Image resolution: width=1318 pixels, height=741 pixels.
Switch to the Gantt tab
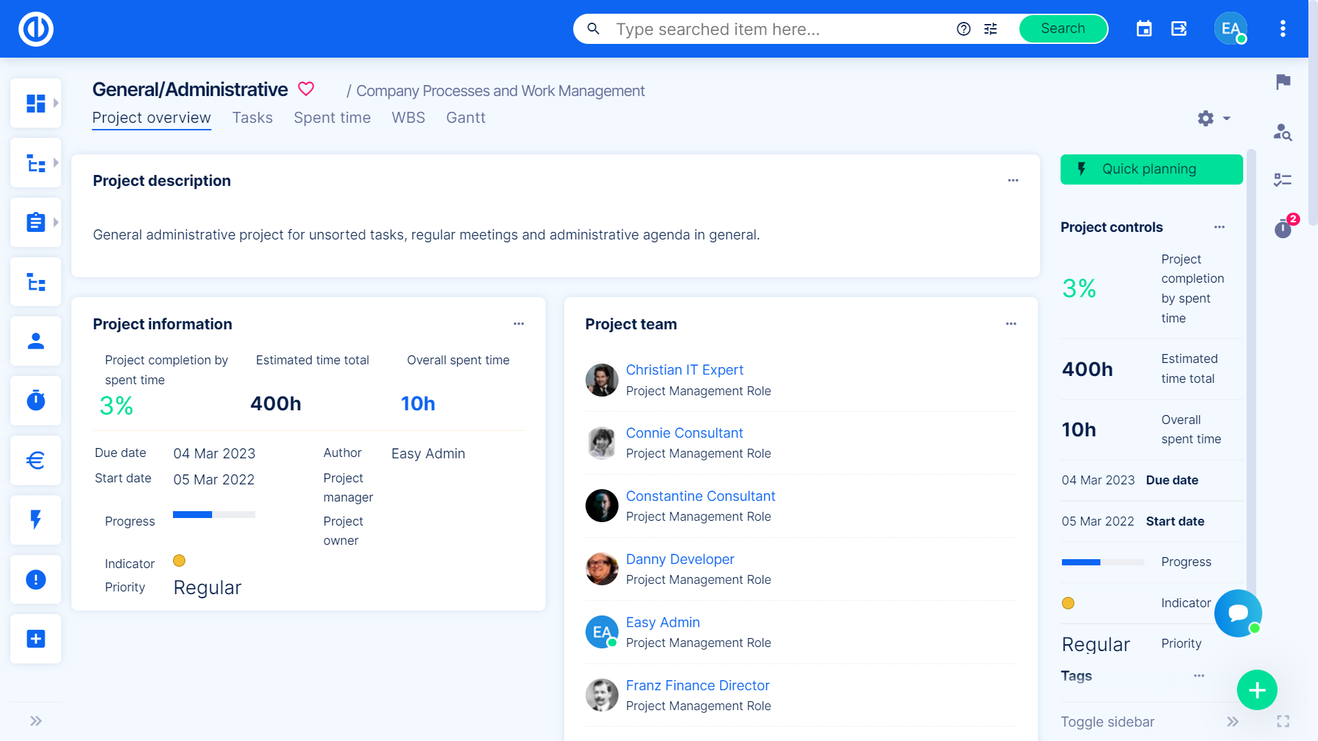pyautogui.click(x=465, y=118)
